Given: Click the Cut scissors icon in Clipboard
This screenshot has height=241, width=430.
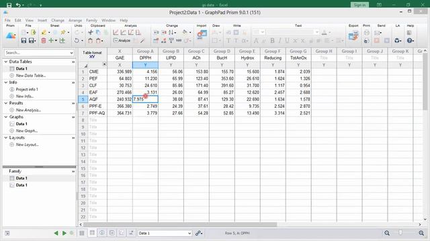Looking at the screenshot, I should [91, 32].
